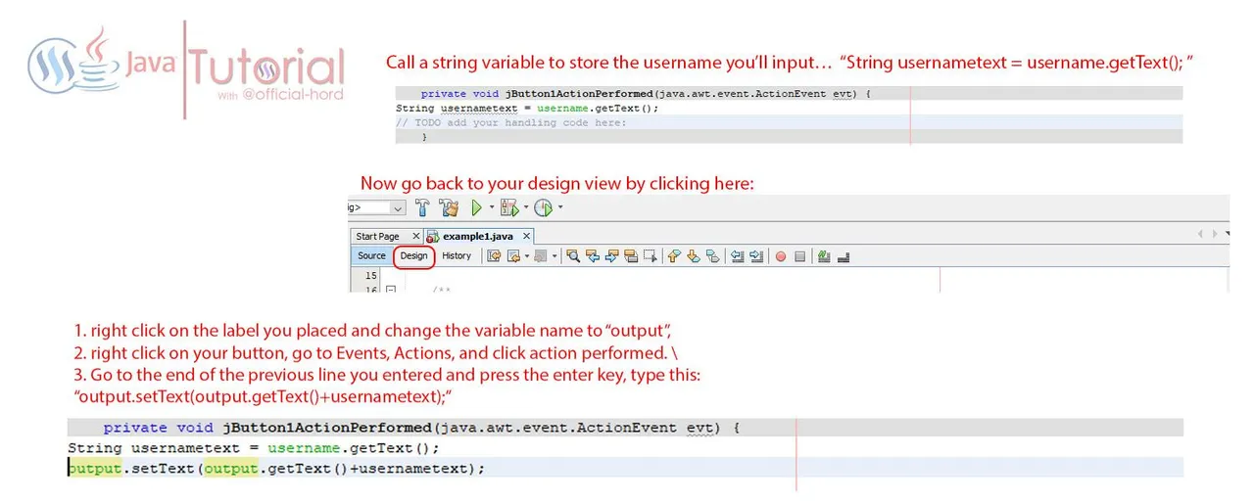Collapse the code fold at line 16
The height and width of the screenshot is (501, 1254).
click(x=391, y=290)
